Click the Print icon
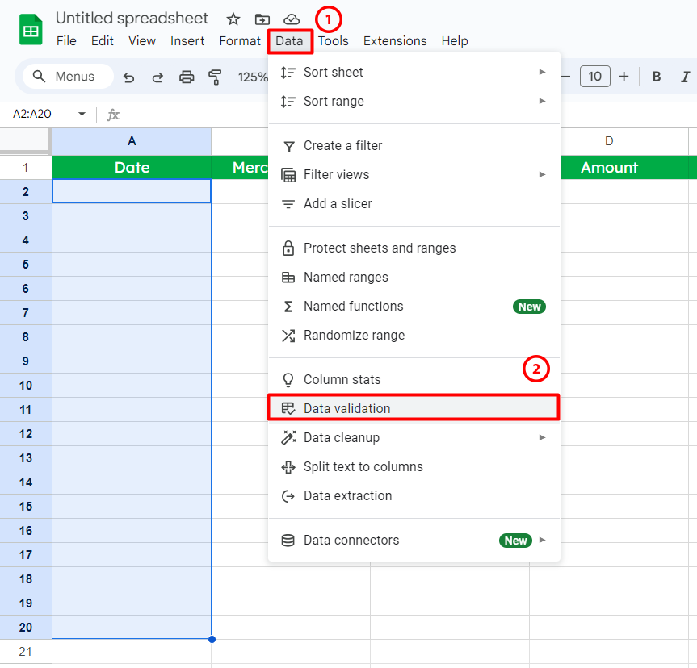Screen dimensions: 697x668 [x=187, y=77]
